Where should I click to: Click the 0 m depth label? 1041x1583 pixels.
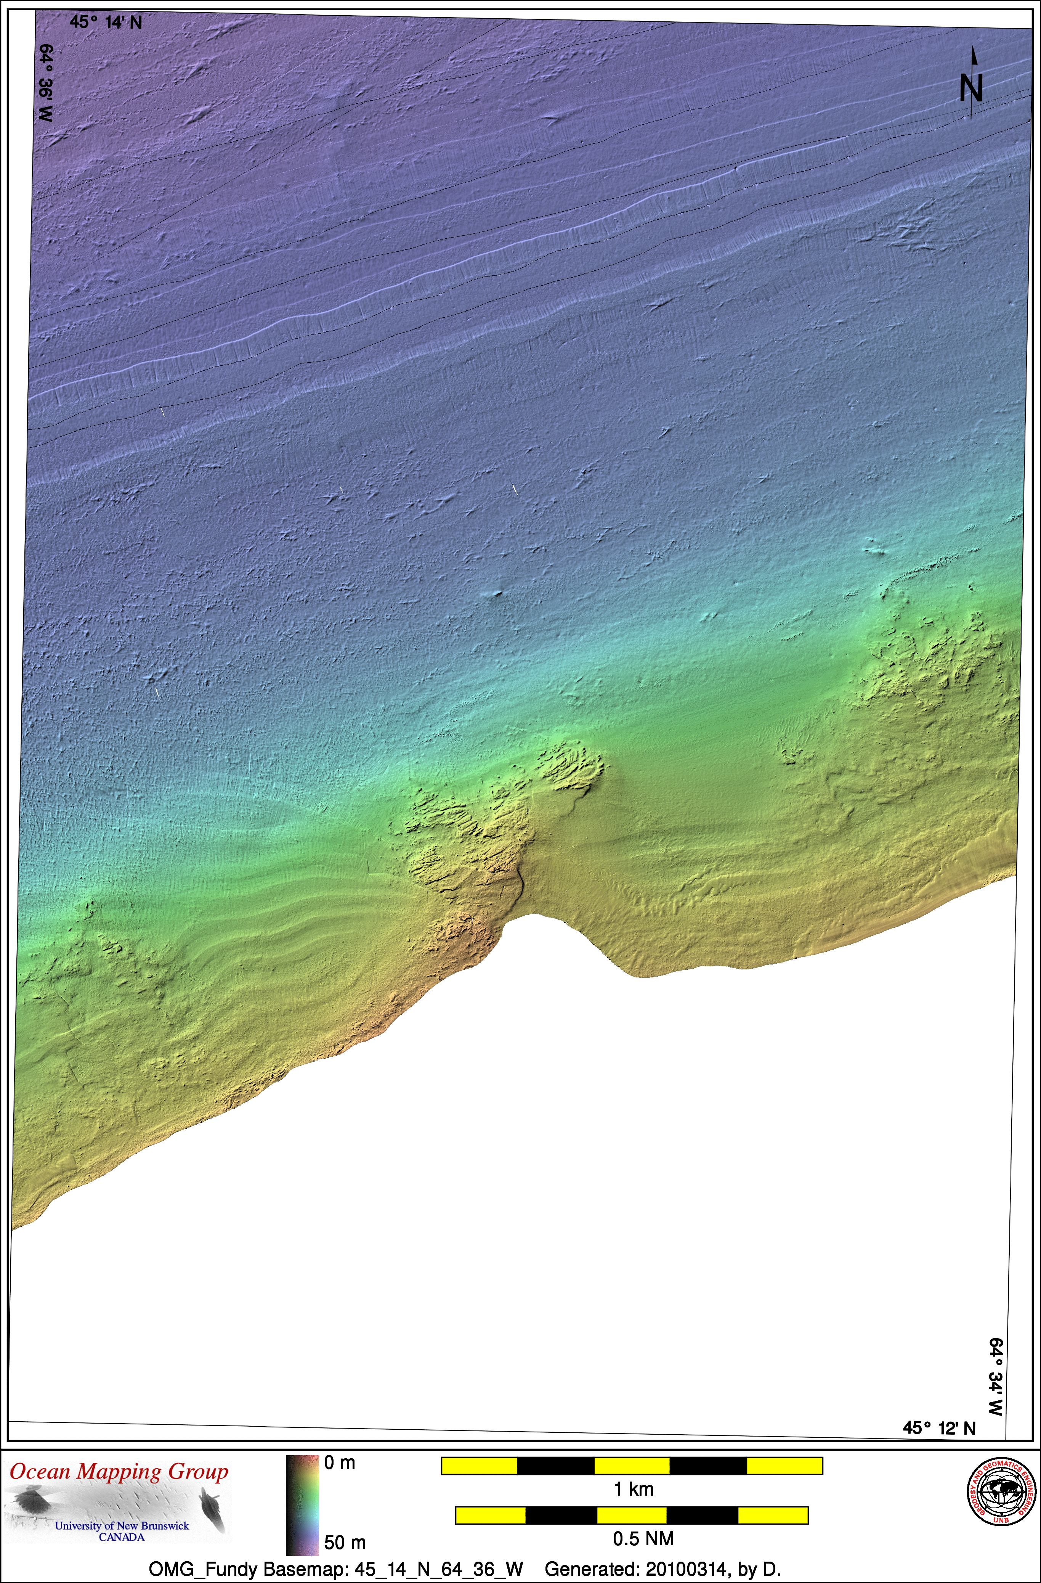point(340,1462)
